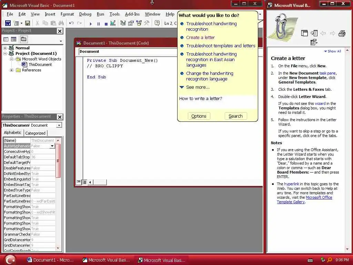
Task: Open the ThisDocument object dropdown in Properties
Action: pos(59,125)
